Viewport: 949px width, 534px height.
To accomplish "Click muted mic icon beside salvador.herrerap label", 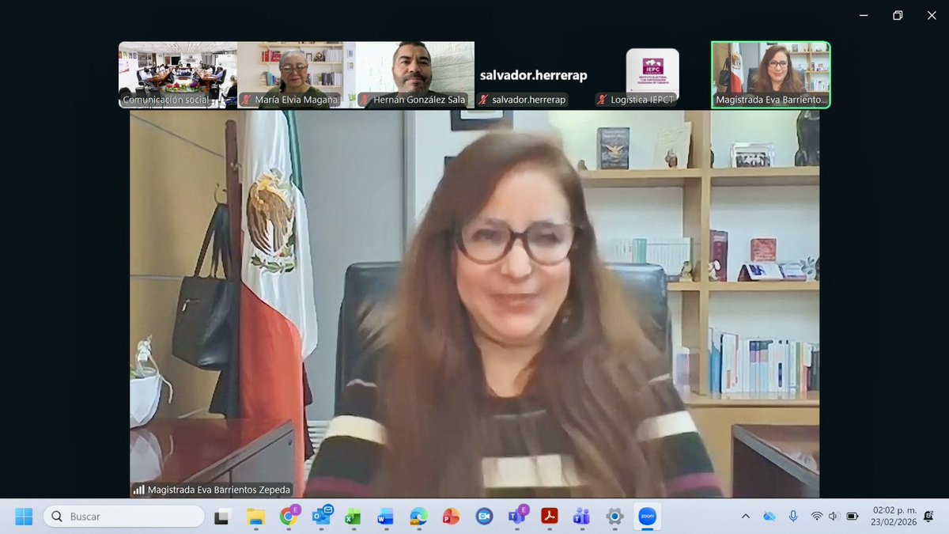I will point(482,100).
